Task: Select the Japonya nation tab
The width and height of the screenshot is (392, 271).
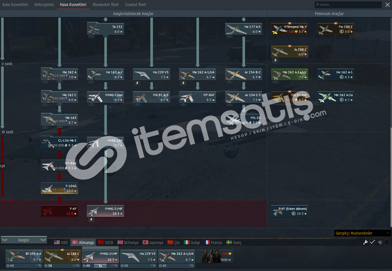Action: point(153,243)
